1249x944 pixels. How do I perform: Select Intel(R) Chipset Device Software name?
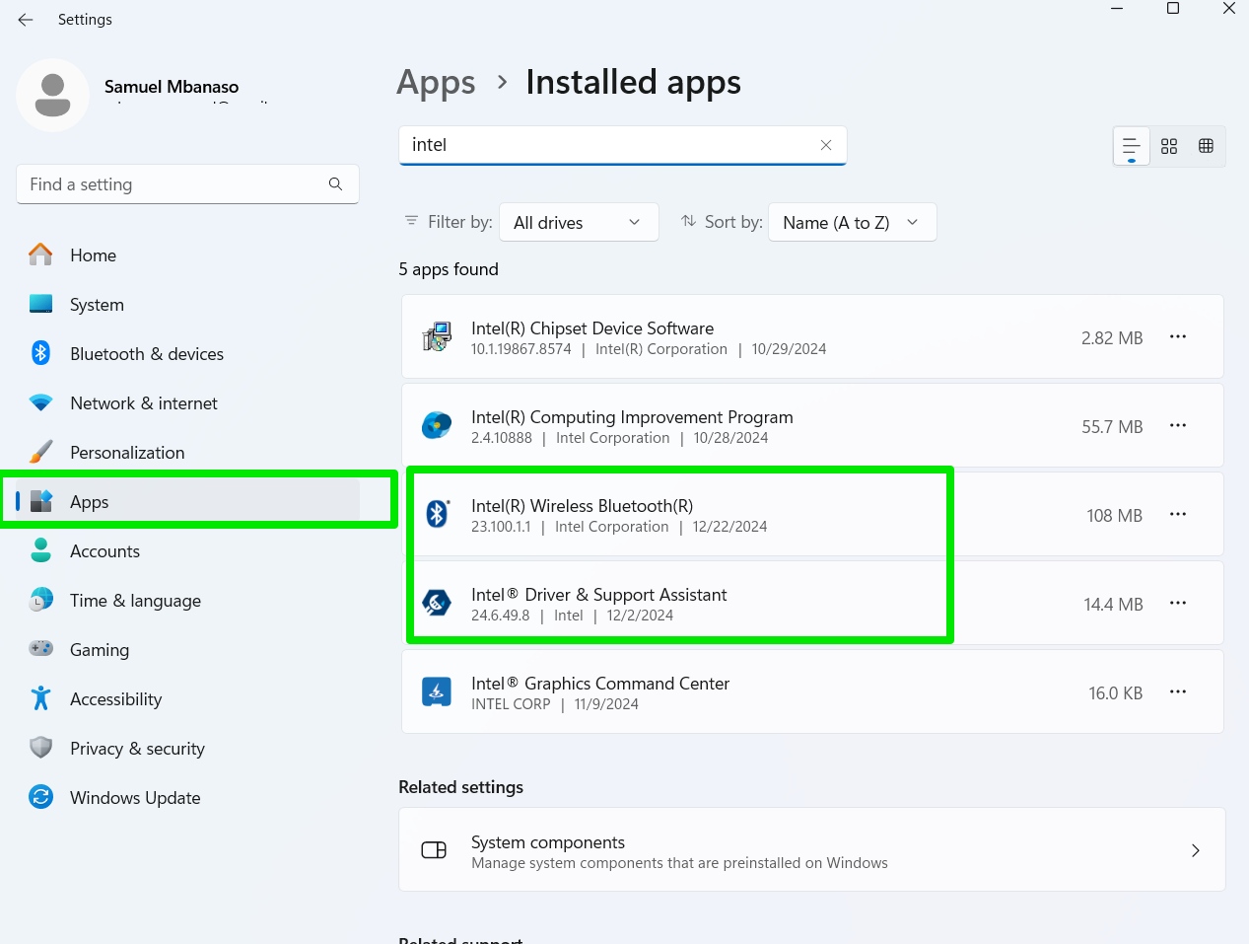pyautogui.click(x=592, y=328)
